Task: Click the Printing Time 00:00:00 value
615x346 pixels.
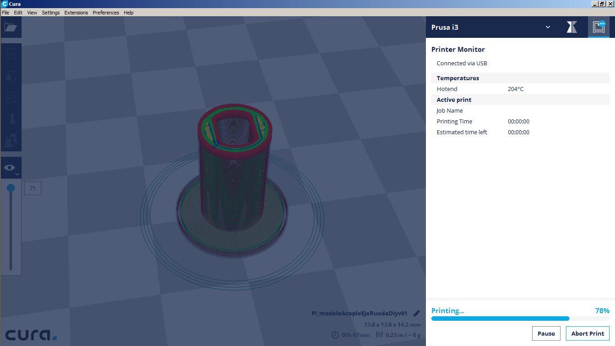Action: (x=519, y=121)
